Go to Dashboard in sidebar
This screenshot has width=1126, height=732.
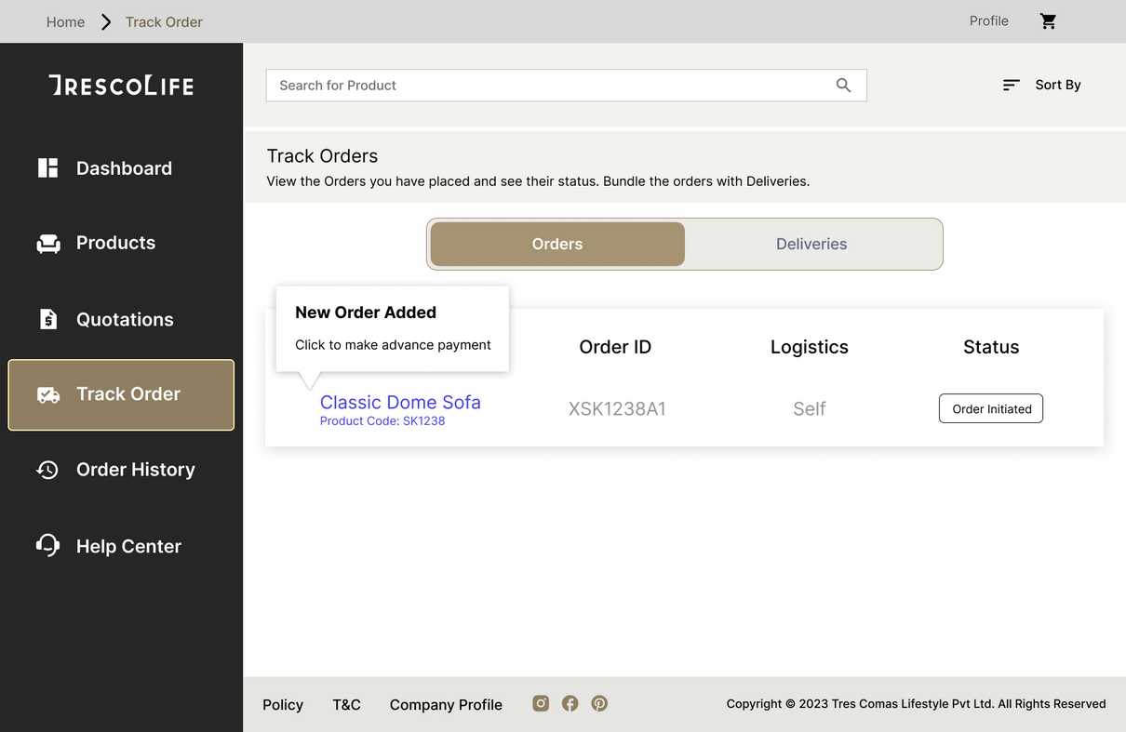pos(123,168)
